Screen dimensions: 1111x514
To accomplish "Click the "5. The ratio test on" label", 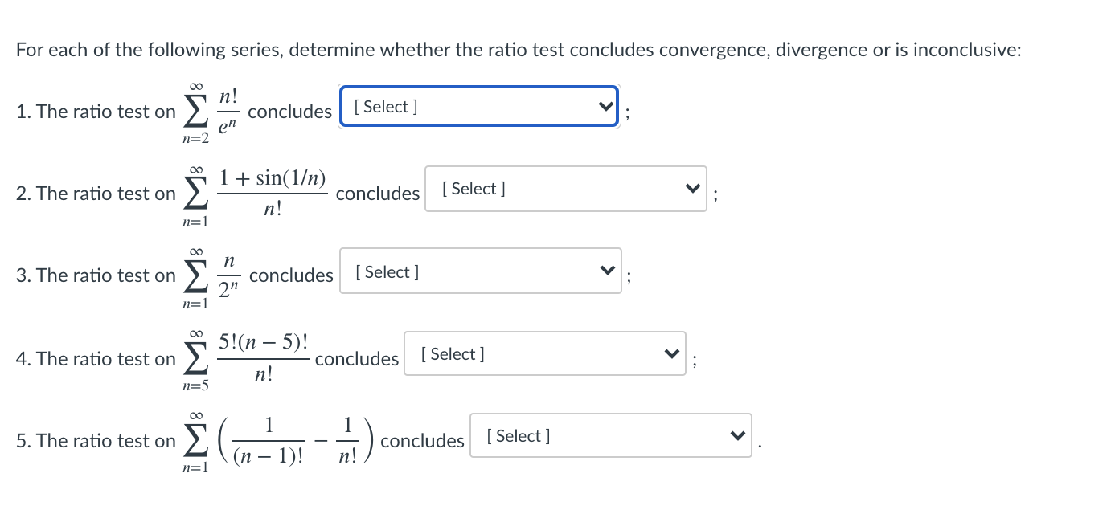I will (96, 441).
